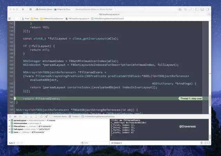Screen dimensions: 221x156
Task: Select 0 FBGetStrongReferencesForClass stack frame
Action: [x=98, y=116]
